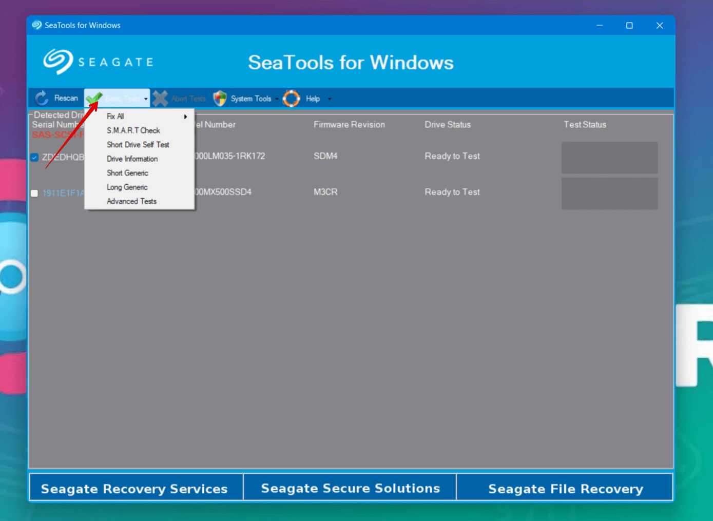Click the green checkmark Basic Tests icon
The image size is (713, 521).
tap(94, 98)
